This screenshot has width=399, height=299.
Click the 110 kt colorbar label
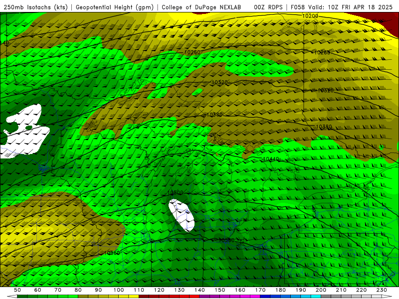click(139, 290)
